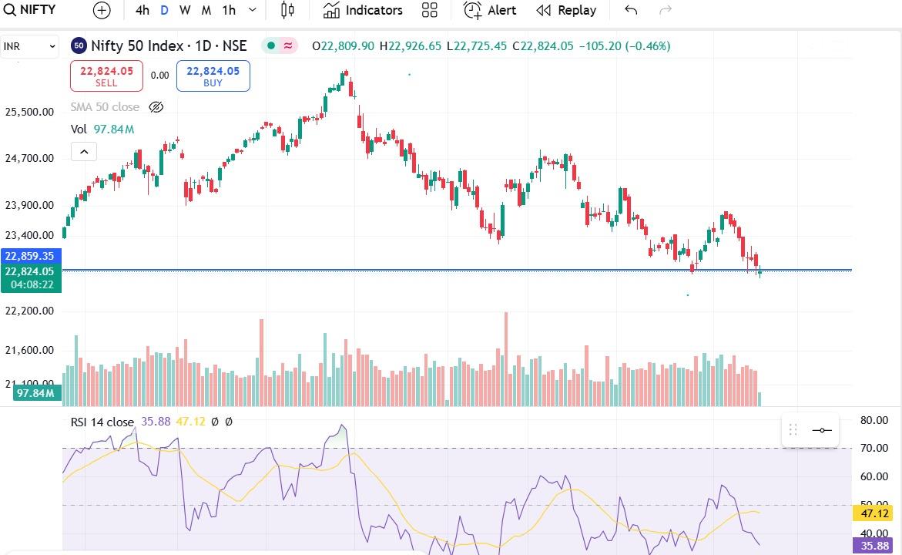This screenshot has width=902, height=555.
Task: Select the Vol 97.84M legend
Action: tap(102, 129)
